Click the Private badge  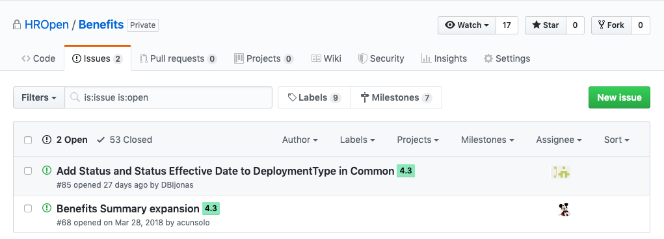pos(142,25)
